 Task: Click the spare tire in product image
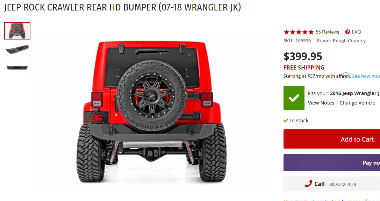point(152,96)
